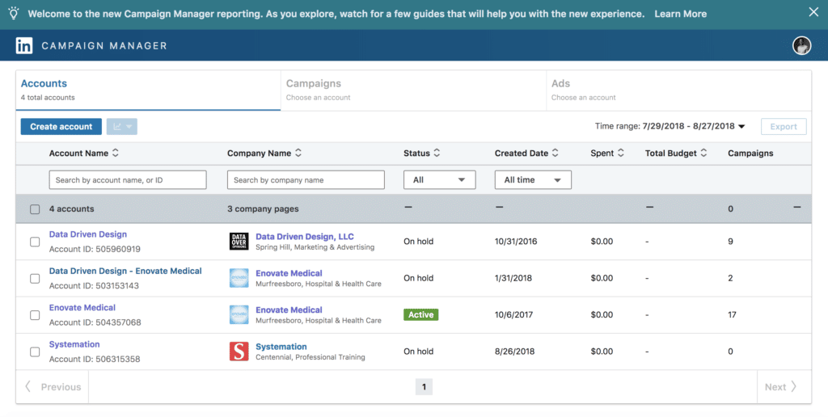Click the 3 company pages summary

coord(263,209)
